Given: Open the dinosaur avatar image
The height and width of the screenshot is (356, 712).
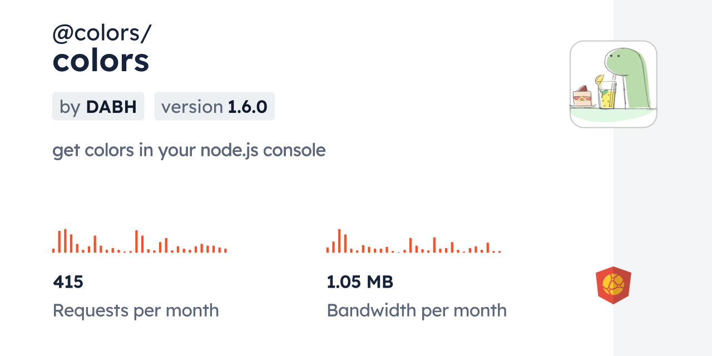Looking at the screenshot, I should [613, 84].
